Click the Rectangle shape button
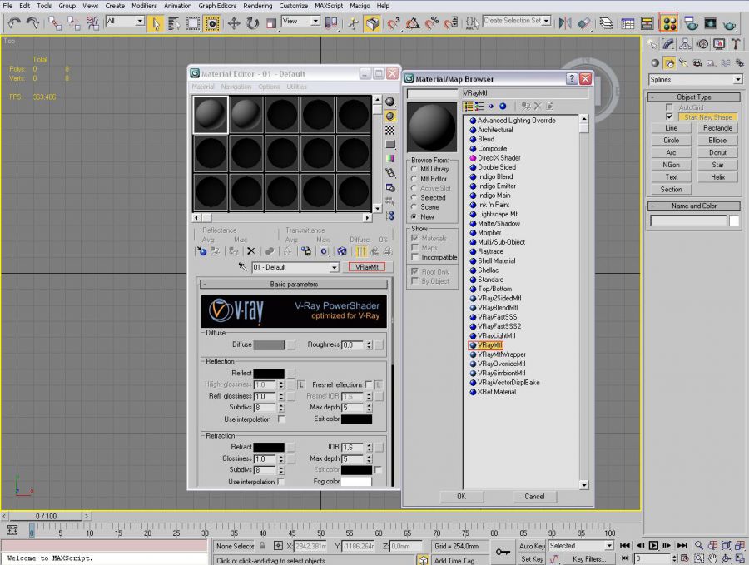749x565 pixels. pos(717,128)
